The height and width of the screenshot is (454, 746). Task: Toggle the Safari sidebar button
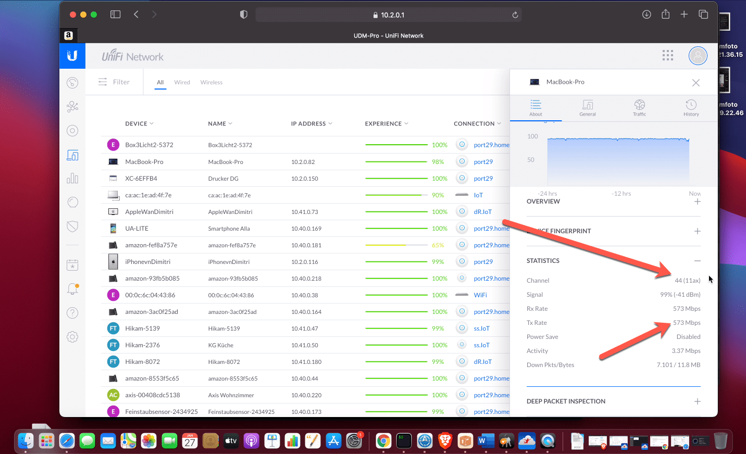(x=116, y=15)
